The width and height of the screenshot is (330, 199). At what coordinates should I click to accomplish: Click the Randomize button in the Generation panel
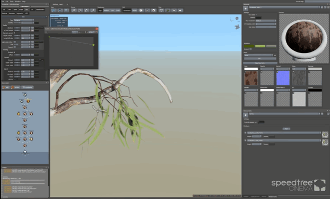[x=28, y=87]
